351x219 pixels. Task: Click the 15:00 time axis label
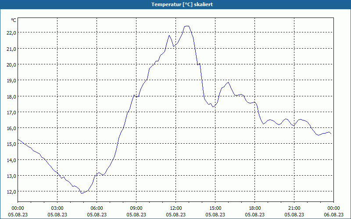[215, 208]
